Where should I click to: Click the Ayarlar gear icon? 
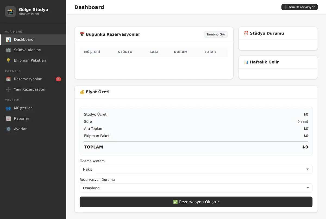[x=8, y=129]
